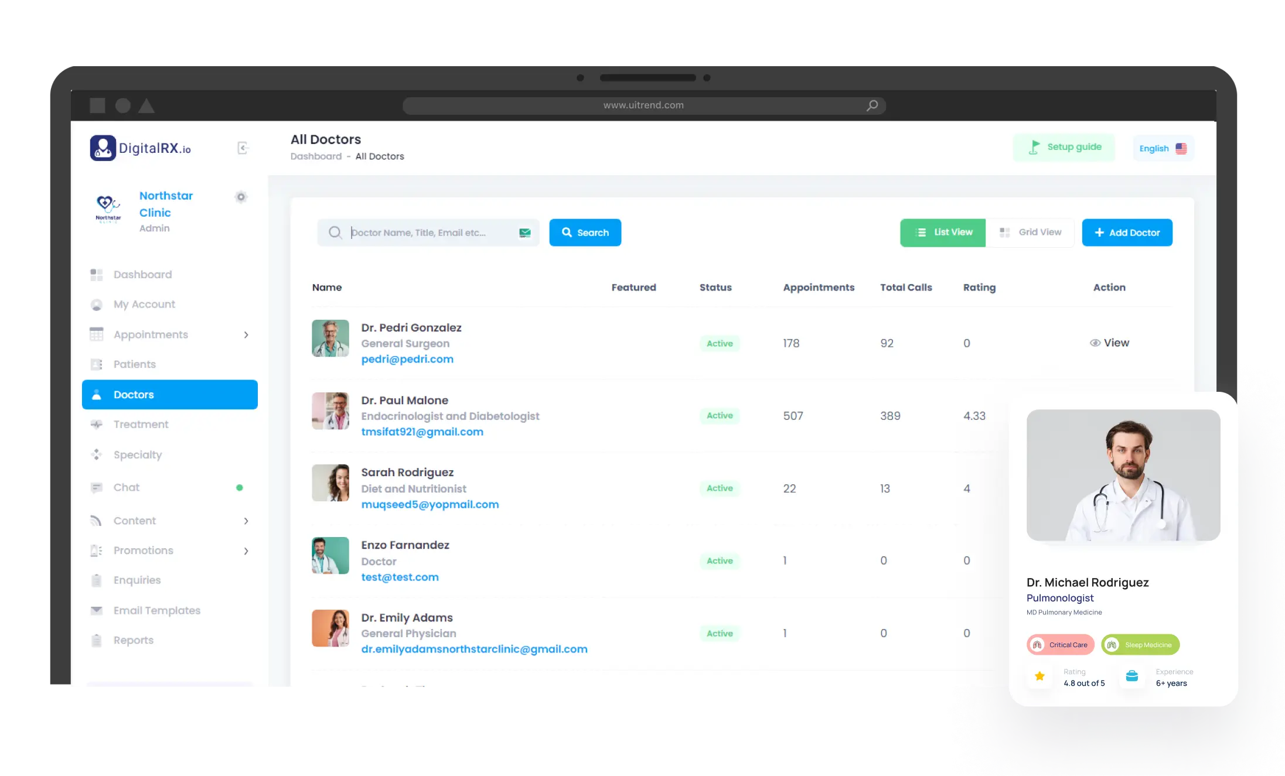This screenshot has width=1285, height=776.
Task: Expand the Appointments submenu chevron
Action: pos(246,335)
